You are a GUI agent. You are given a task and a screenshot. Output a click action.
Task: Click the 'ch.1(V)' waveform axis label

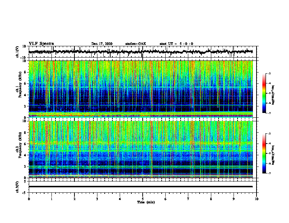pyautogui.click(x=18, y=52)
